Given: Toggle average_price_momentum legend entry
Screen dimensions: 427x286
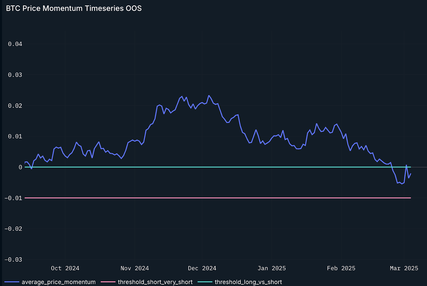Looking at the screenshot, I should click(50, 282).
